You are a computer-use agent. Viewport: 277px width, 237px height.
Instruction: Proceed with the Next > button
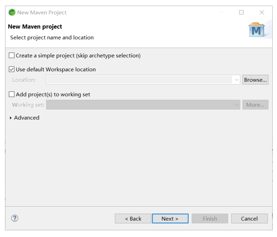tap(170, 219)
